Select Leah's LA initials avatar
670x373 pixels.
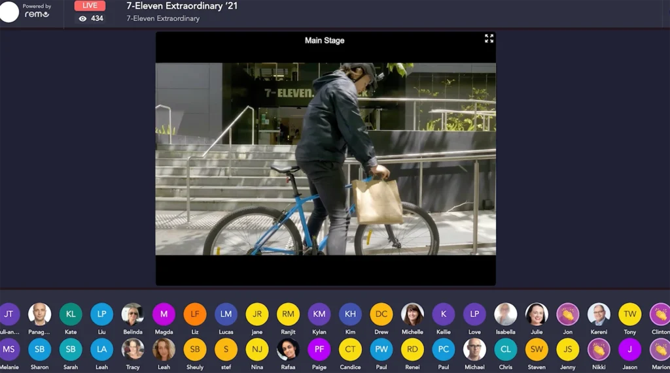pos(101,349)
